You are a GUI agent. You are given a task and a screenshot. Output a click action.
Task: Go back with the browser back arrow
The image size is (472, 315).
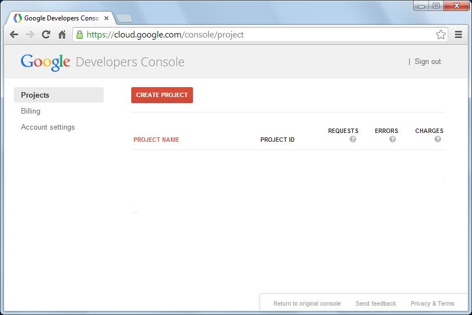pyautogui.click(x=14, y=35)
